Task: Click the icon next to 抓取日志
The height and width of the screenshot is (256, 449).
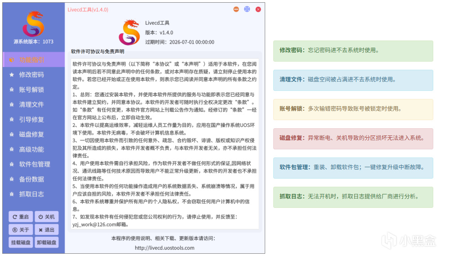Action: pos(12,194)
